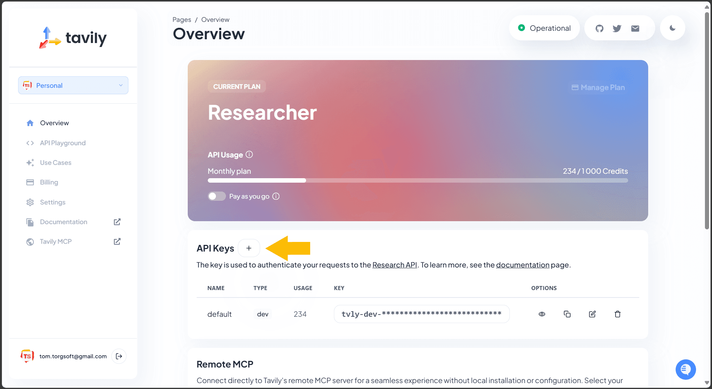Add a new API key with plus button
This screenshot has width=712, height=389.
(249, 248)
